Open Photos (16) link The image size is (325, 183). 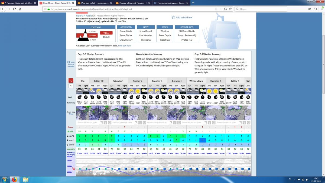(187, 40)
